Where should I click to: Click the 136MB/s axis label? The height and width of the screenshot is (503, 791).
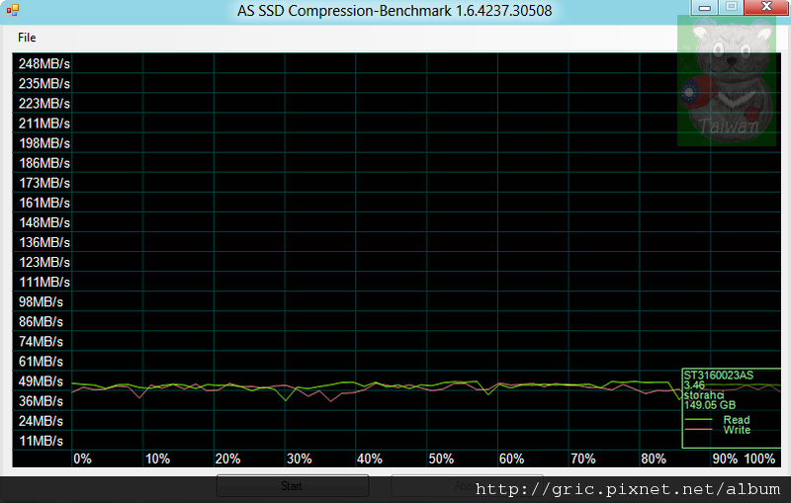[44, 242]
